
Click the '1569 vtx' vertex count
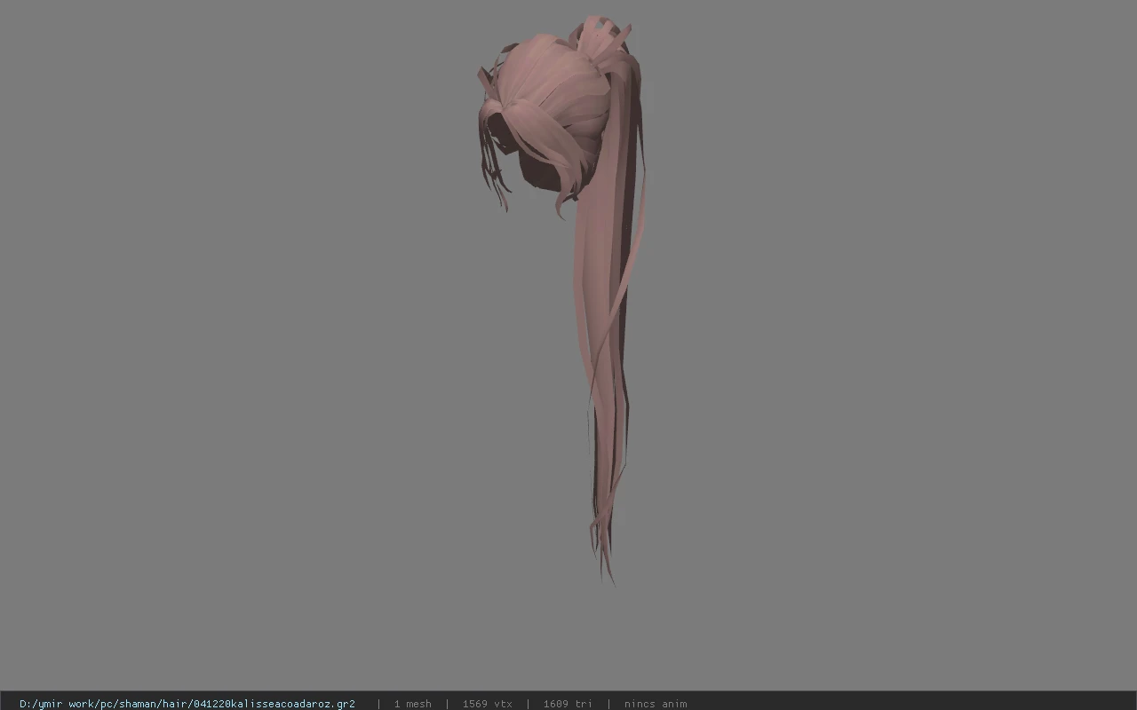tap(488, 704)
